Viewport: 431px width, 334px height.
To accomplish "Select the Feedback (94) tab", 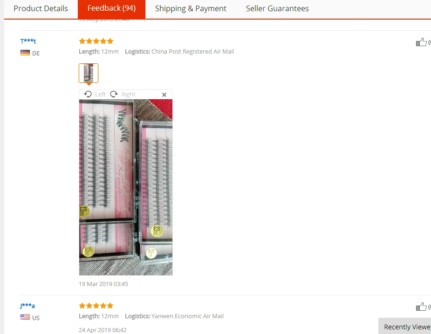I will [x=112, y=8].
